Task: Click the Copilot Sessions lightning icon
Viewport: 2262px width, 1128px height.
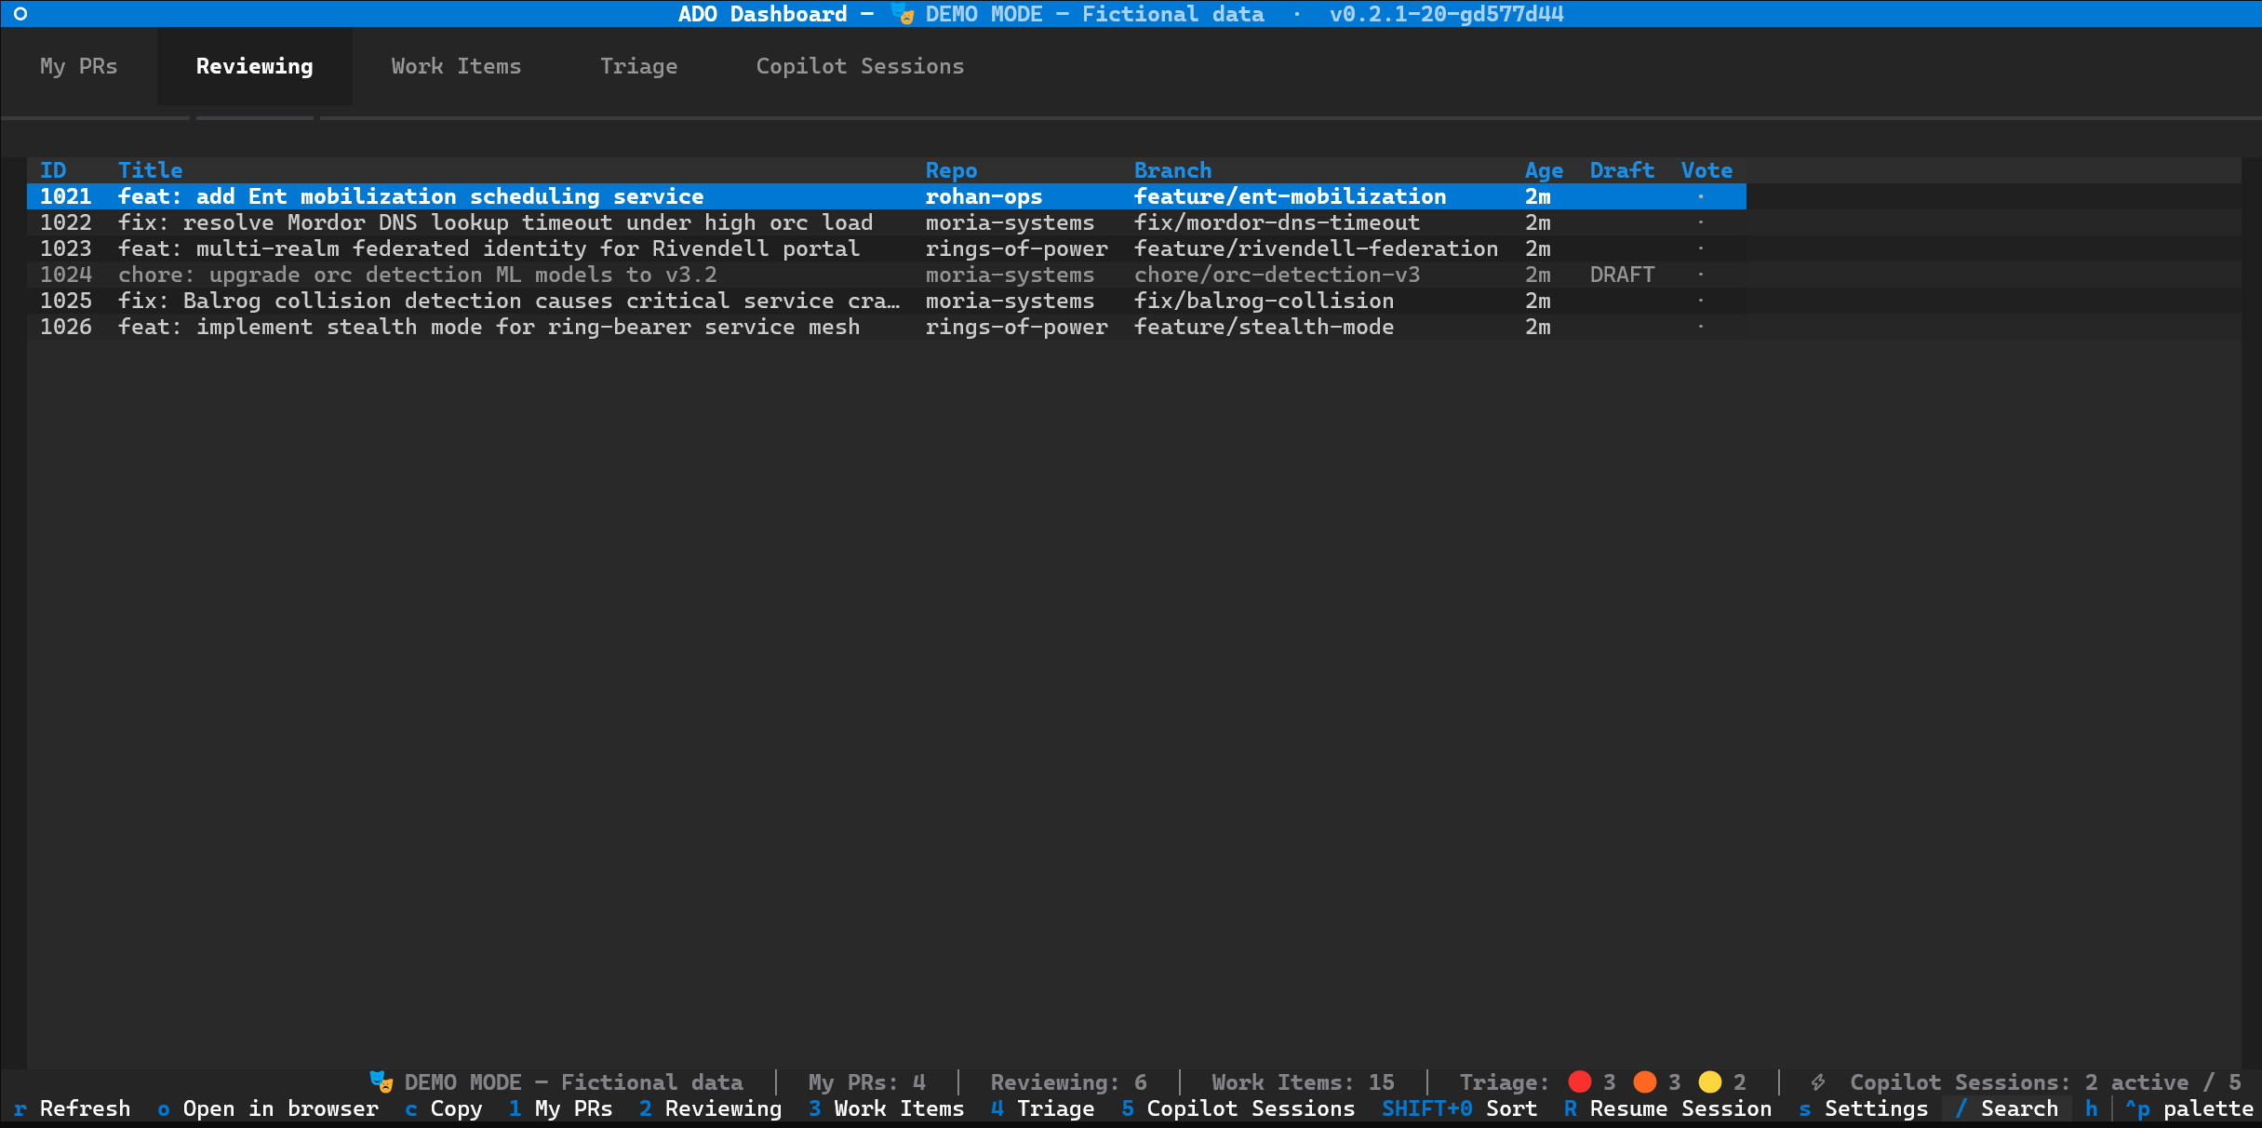Action: click(x=1817, y=1081)
